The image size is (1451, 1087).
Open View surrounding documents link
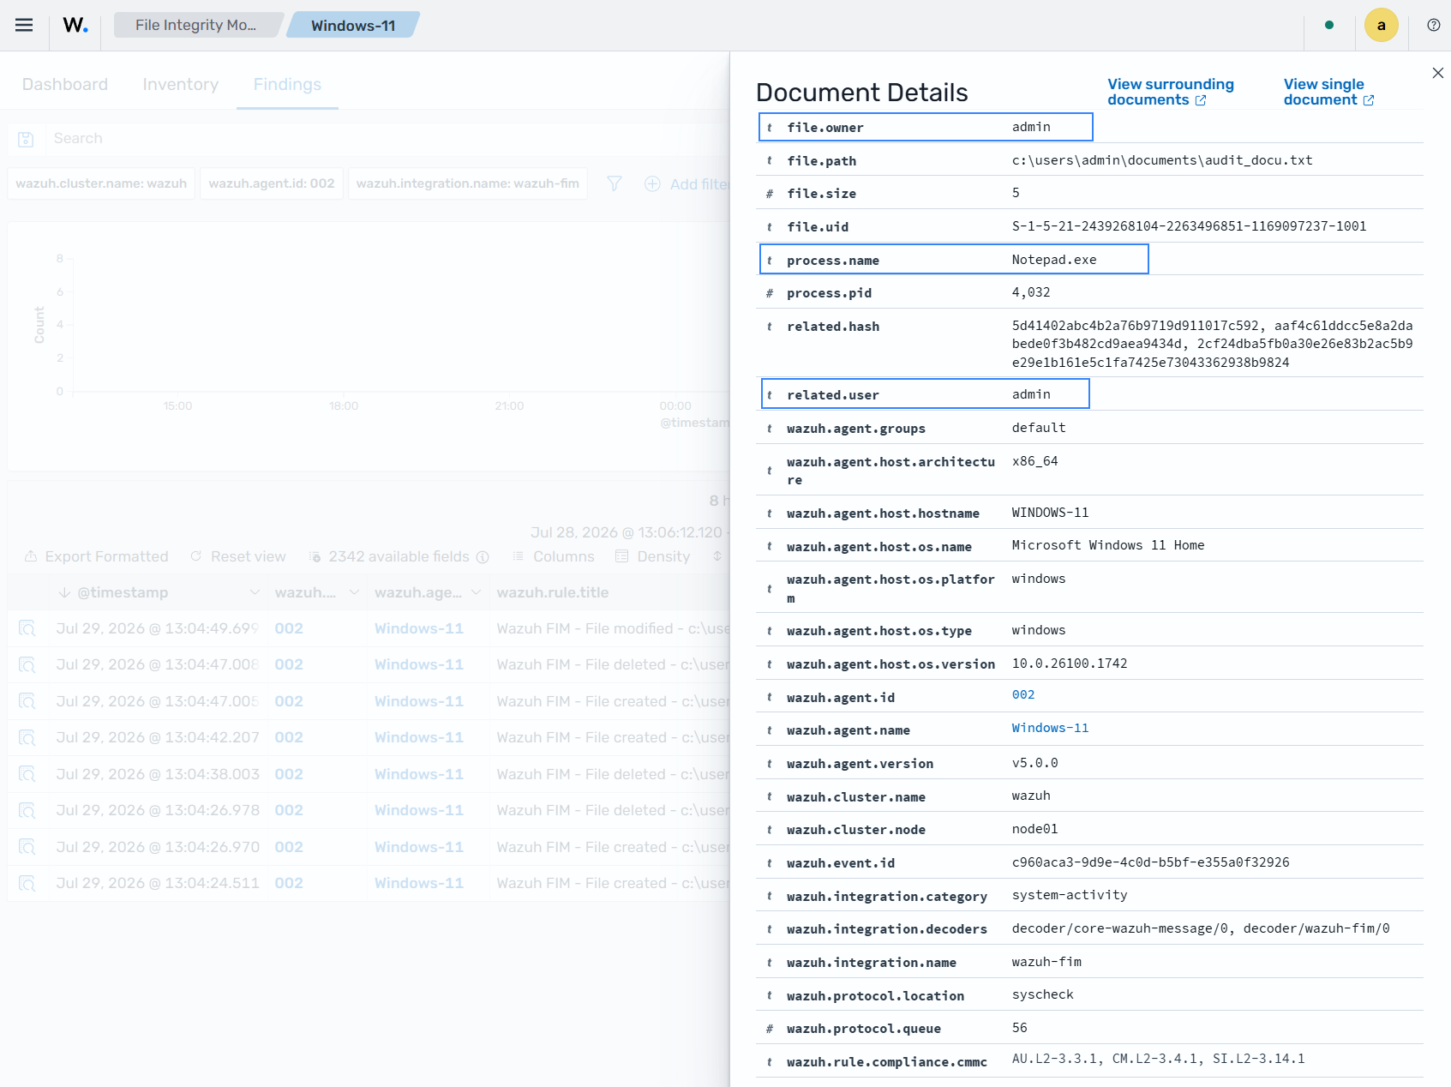tap(1170, 92)
